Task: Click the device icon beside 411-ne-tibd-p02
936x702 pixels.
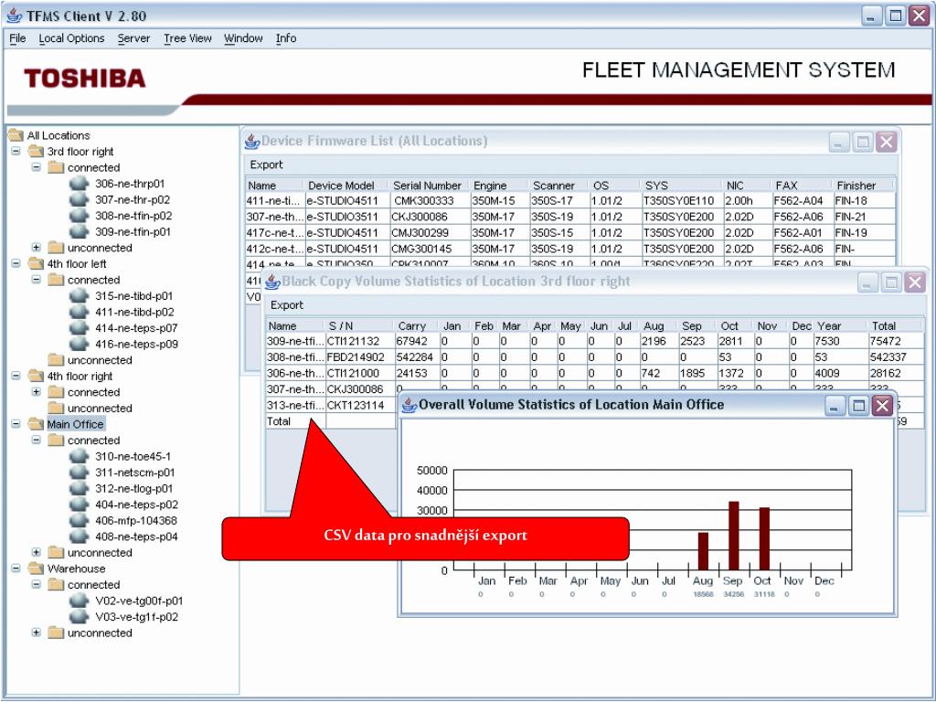Action: tap(79, 313)
